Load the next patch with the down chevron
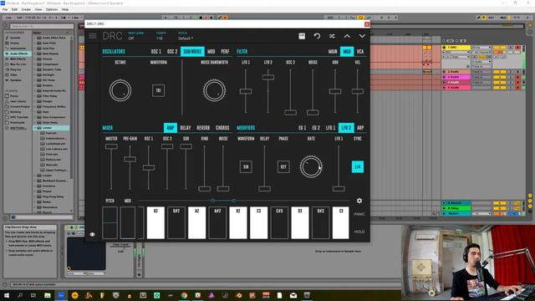The image size is (535, 301). (x=362, y=36)
